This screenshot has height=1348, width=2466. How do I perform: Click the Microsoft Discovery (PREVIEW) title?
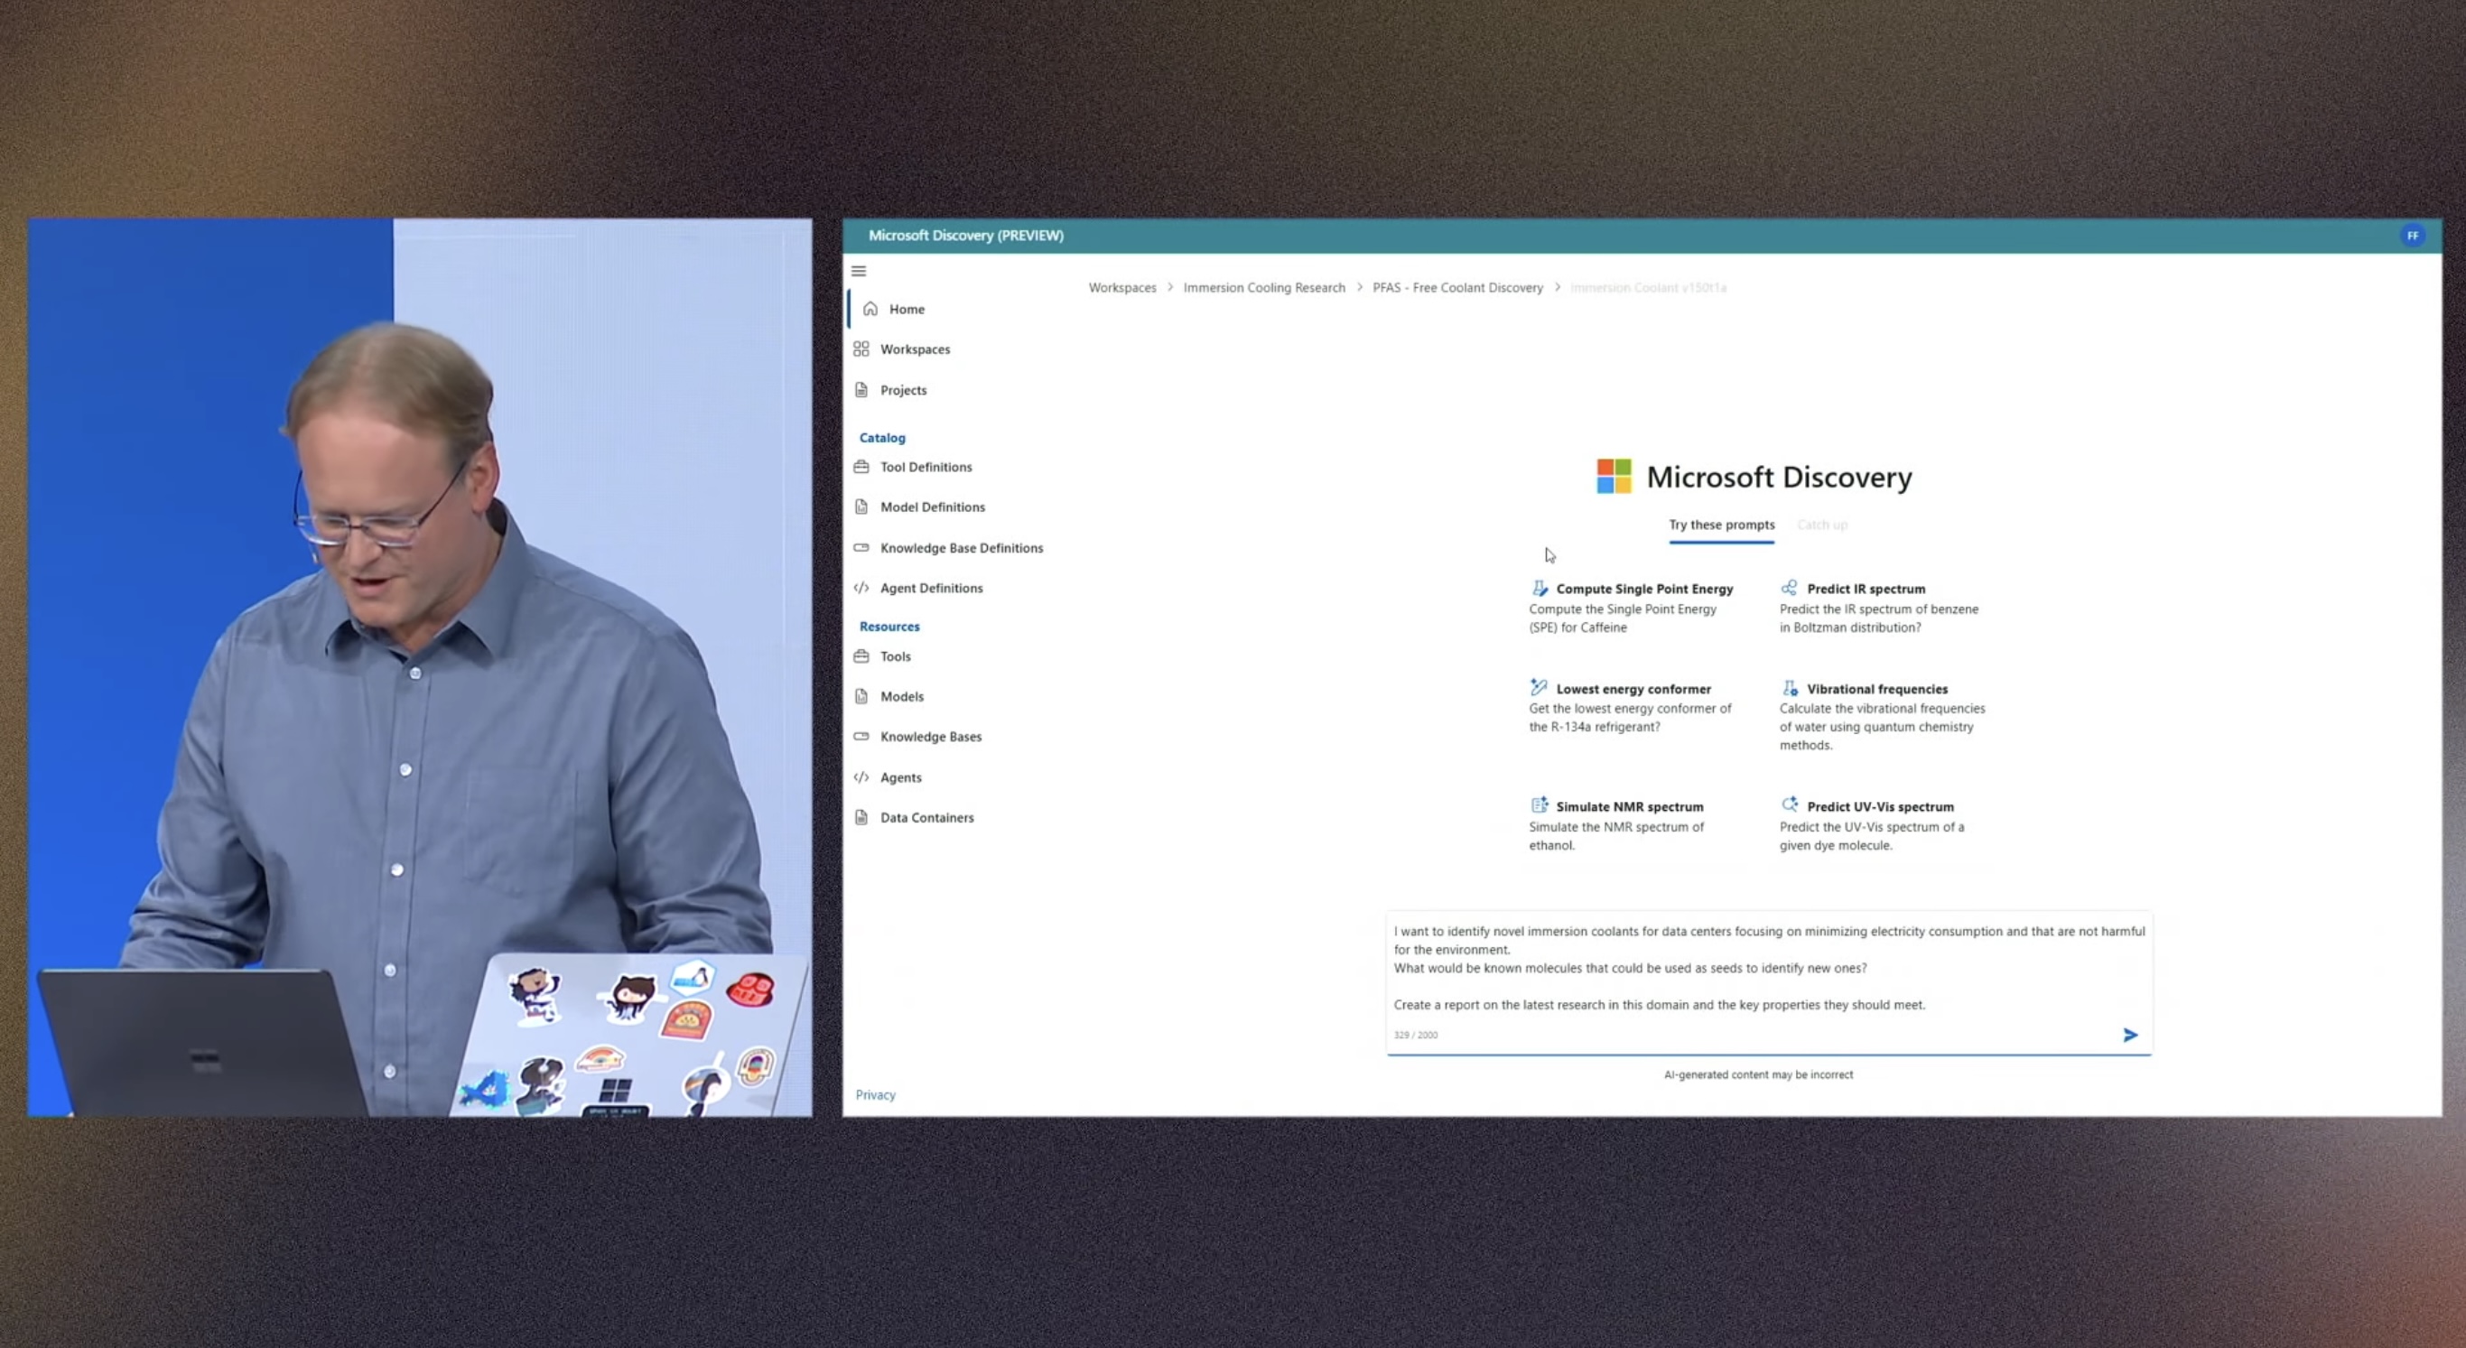pos(966,236)
